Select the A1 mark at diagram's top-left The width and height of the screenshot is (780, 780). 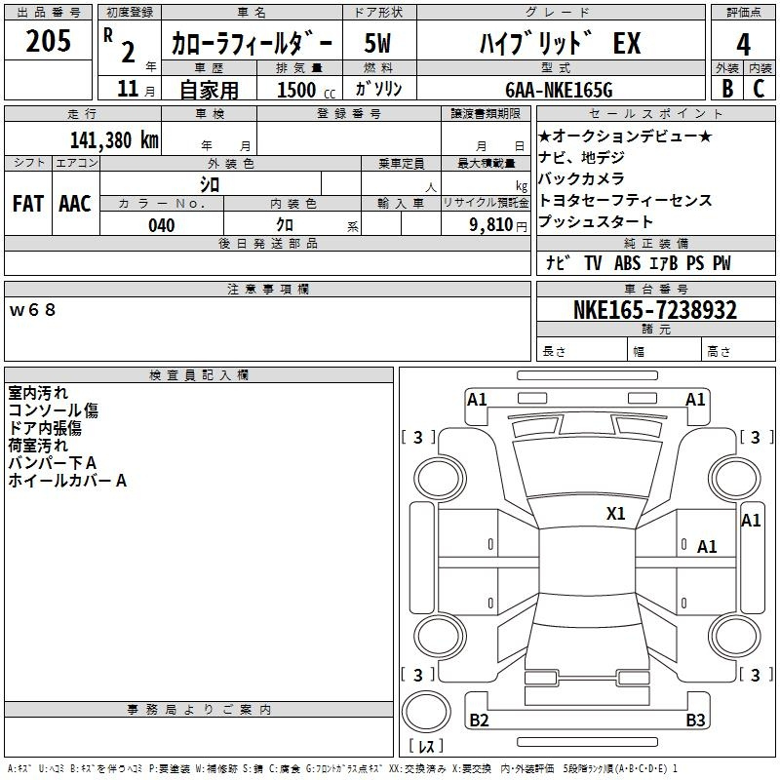pos(477,399)
